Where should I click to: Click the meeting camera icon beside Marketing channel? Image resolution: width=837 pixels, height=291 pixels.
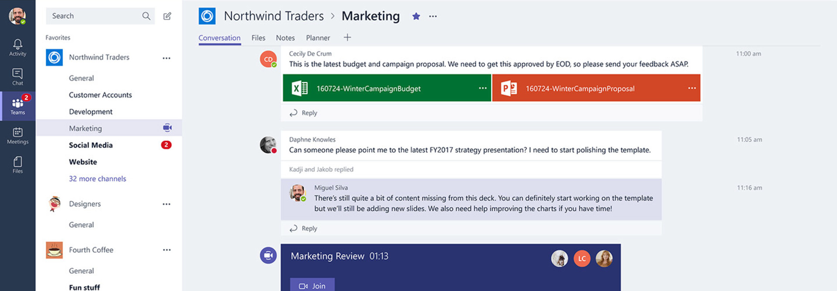167,128
